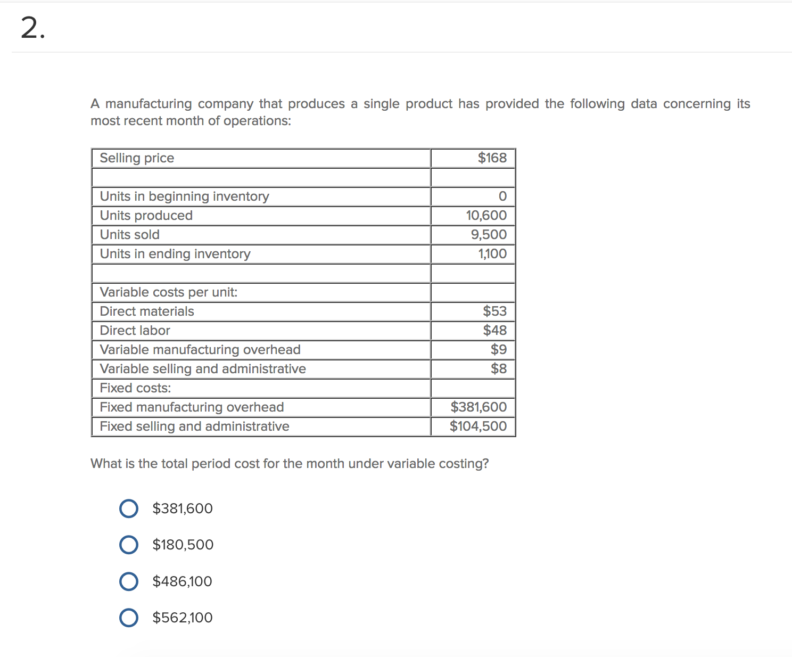This screenshot has height=657, width=792.
Task: Select the $562,100 answer option
Action: click(x=128, y=617)
